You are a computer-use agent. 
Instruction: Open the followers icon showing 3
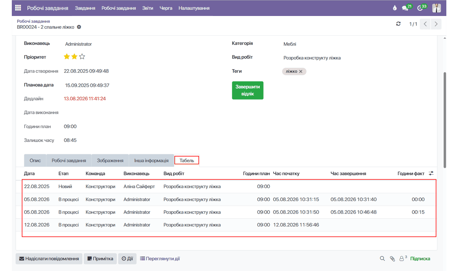403,258
